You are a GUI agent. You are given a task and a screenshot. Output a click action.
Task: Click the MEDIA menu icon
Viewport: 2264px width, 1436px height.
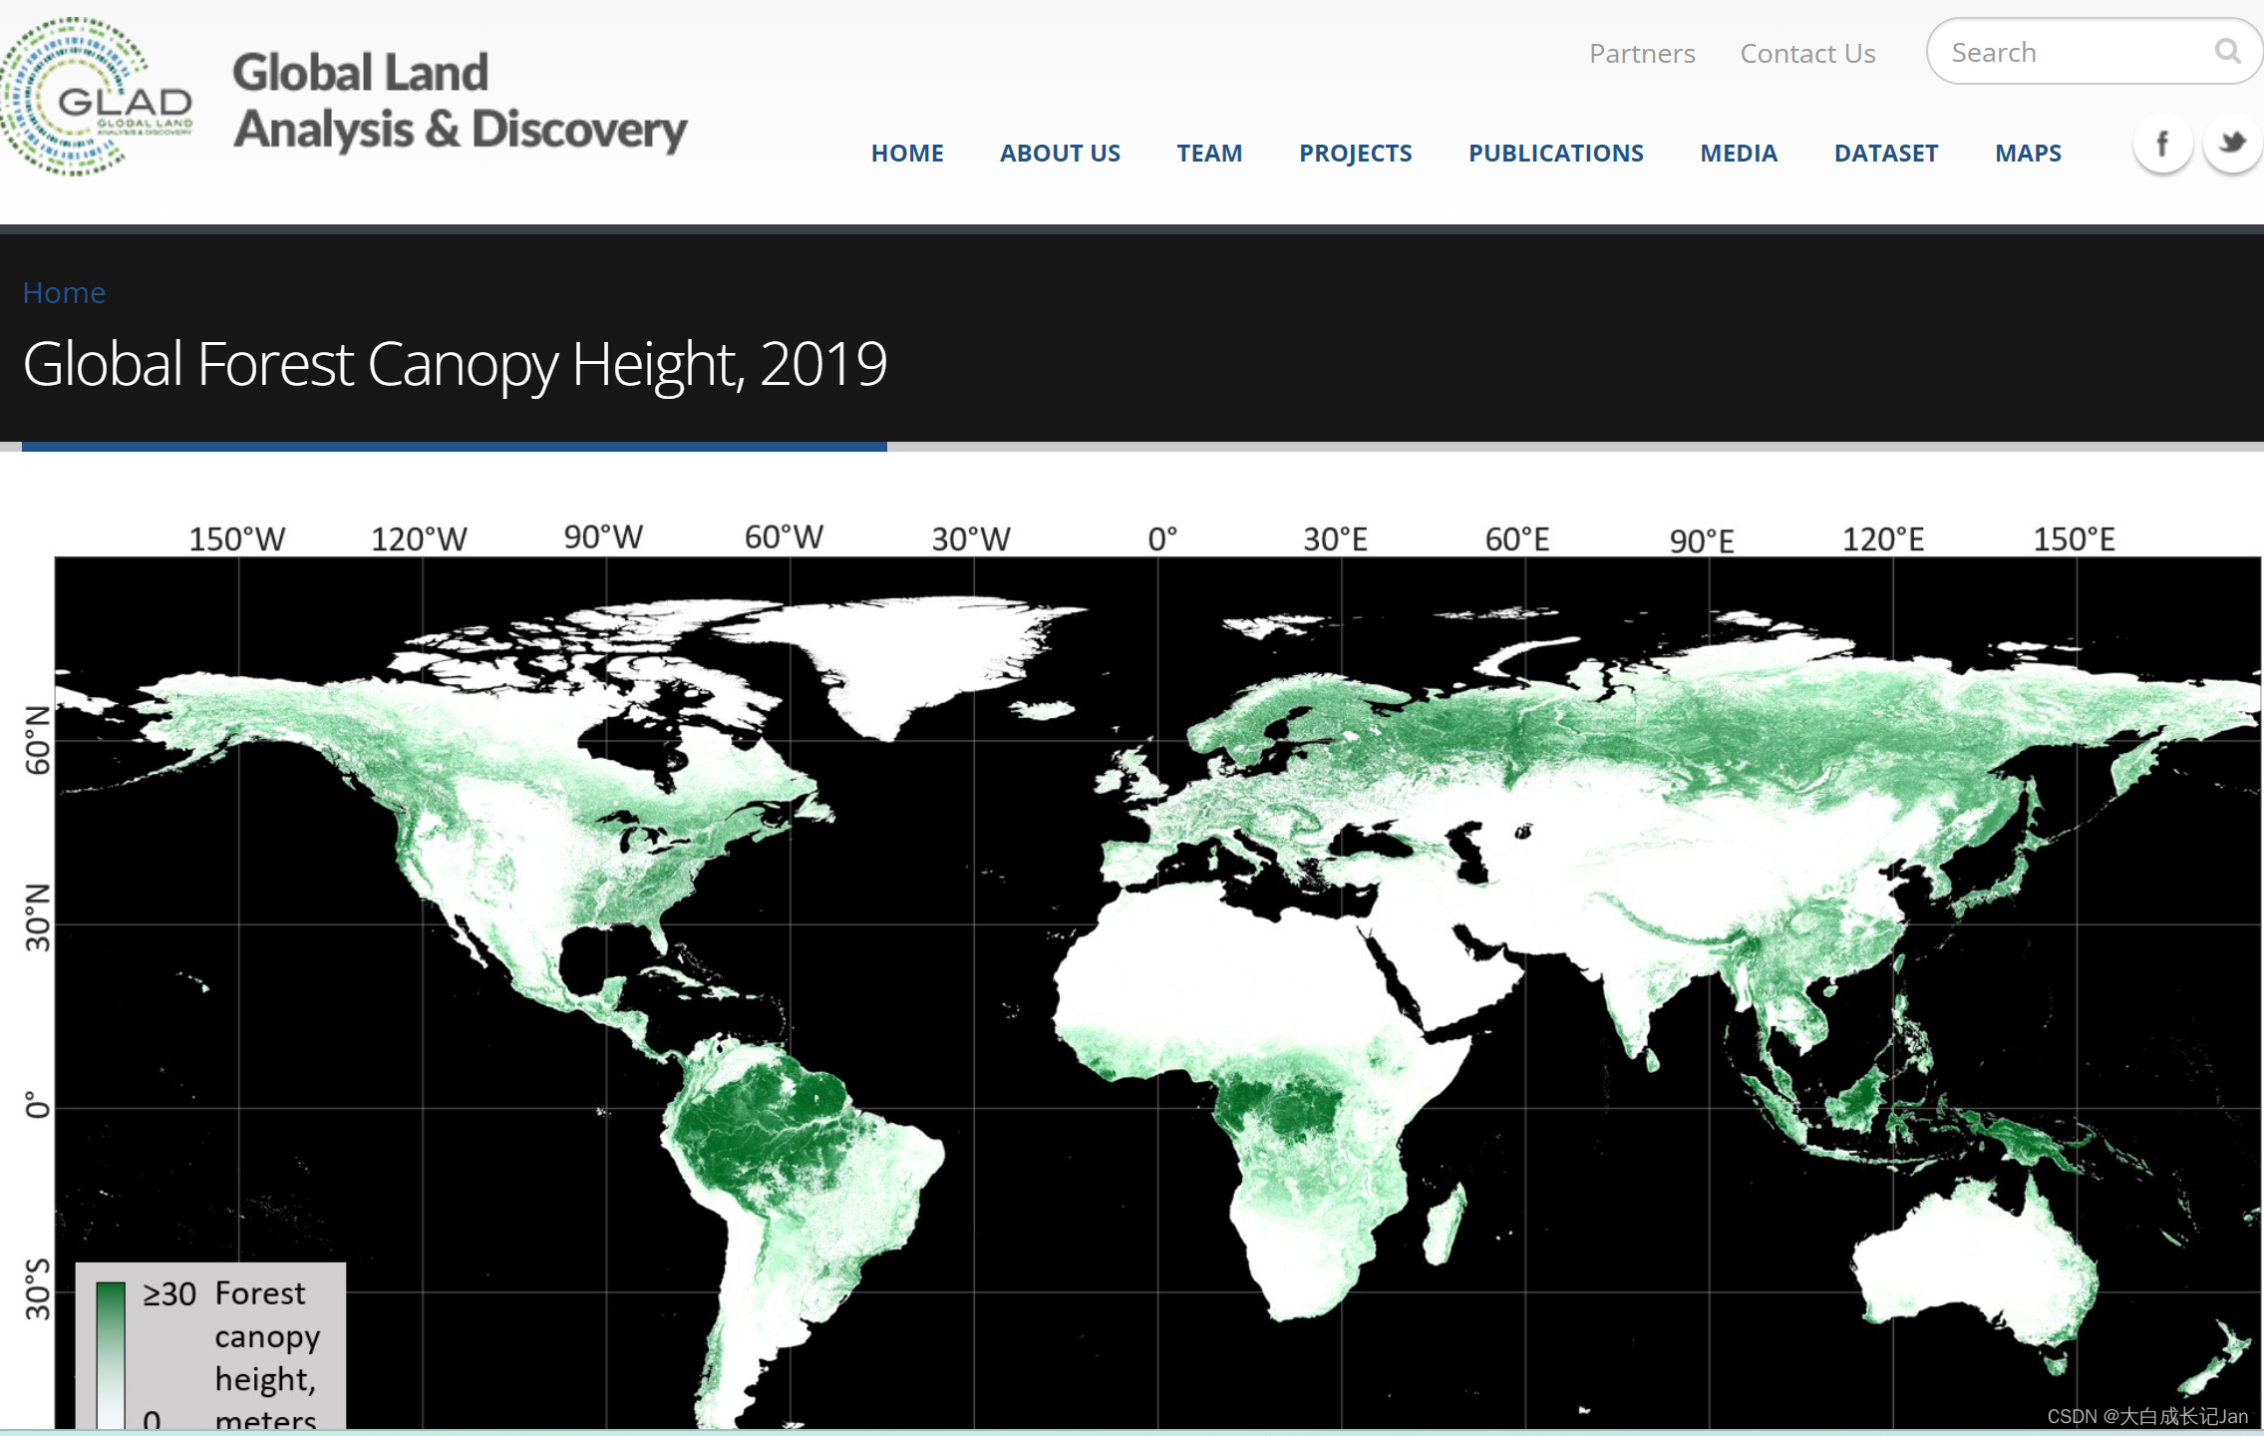click(1740, 152)
